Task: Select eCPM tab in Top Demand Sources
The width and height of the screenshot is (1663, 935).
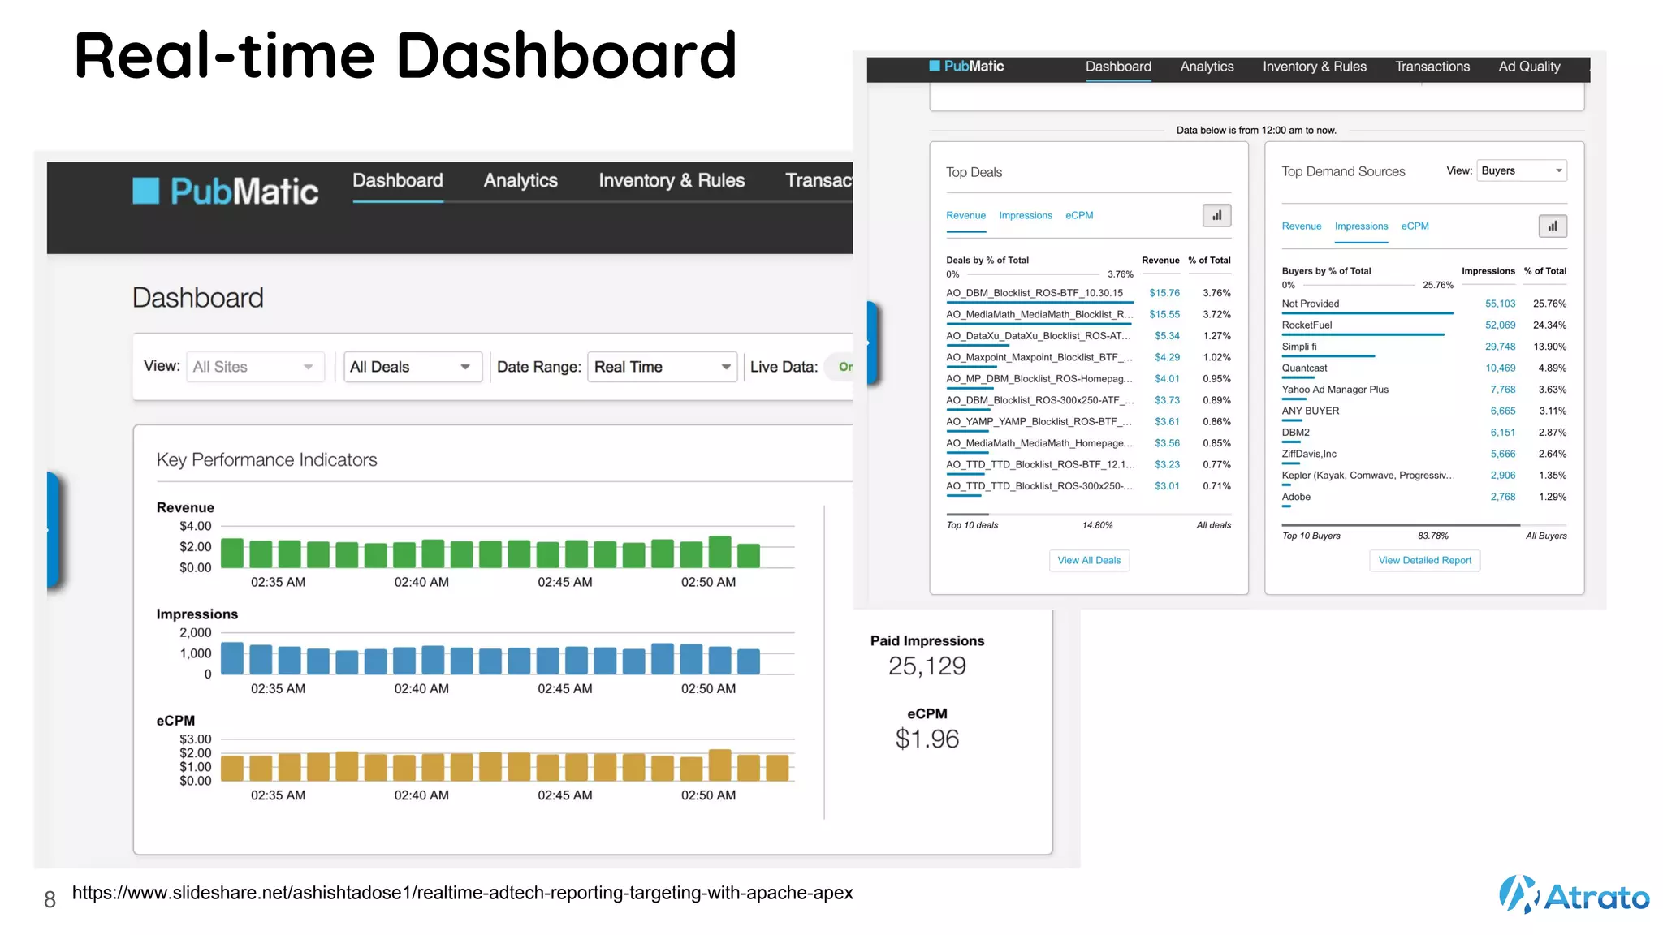Action: coord(1415,226)
